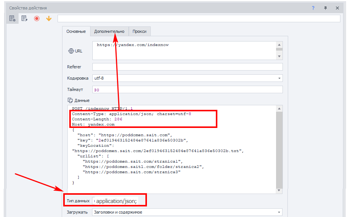The width and height of the screenshot is (348, 217).
Task: Click the URL box scroll up arrow
Action: coord(279,45)
